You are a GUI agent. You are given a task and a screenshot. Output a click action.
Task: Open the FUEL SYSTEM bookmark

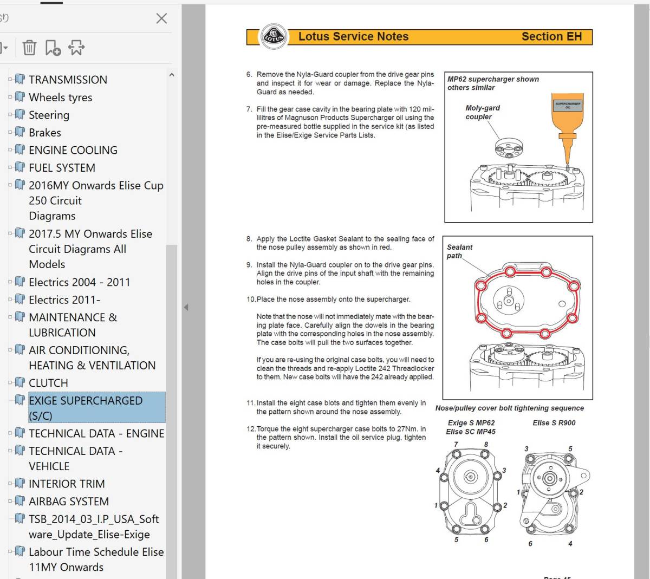(62, 168)
